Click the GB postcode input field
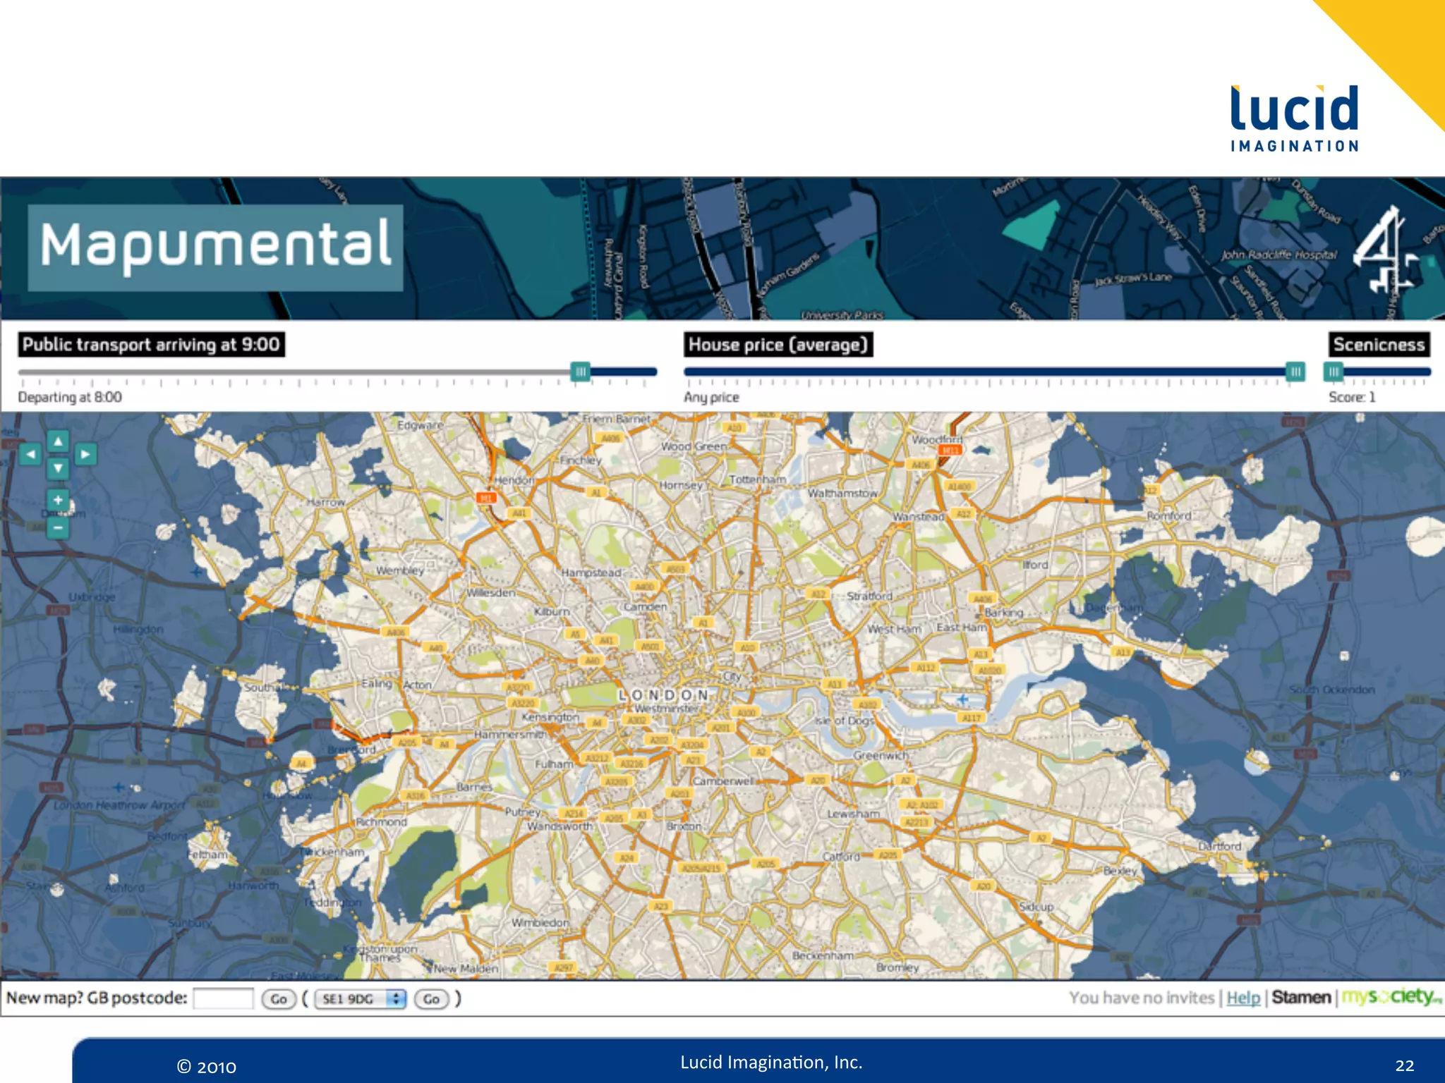 pyautogui.click(x=223, y=998)
